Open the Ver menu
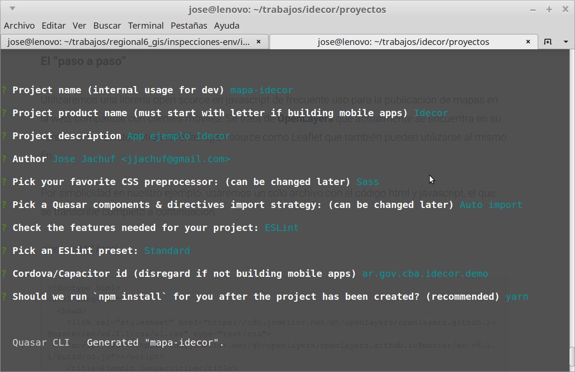This screenshot has height=372, width=575. click(x=79, y=25)
